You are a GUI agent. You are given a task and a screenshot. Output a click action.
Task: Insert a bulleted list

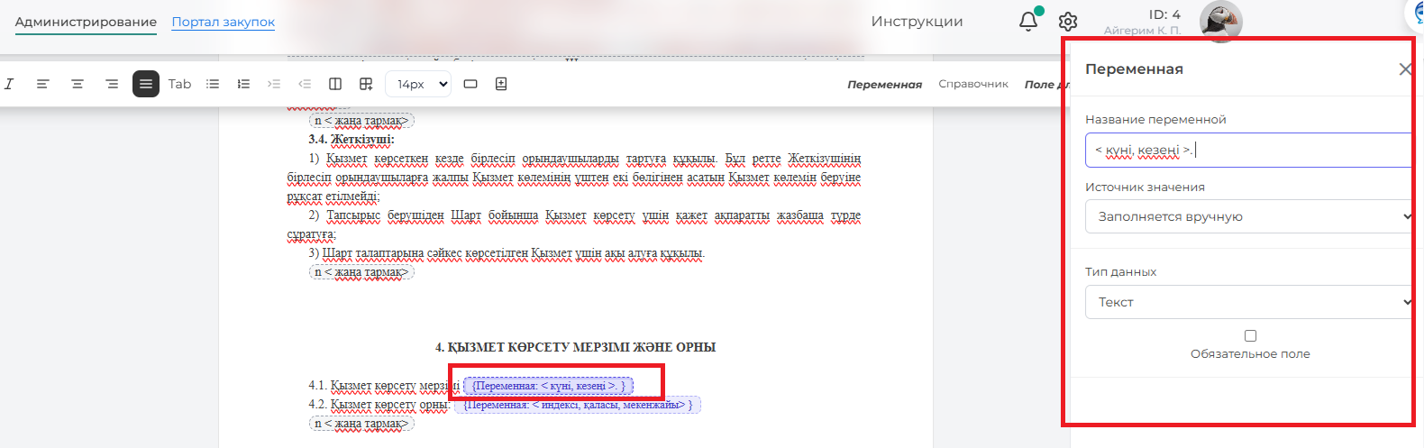pyautogui.click(x=213, y=84)
